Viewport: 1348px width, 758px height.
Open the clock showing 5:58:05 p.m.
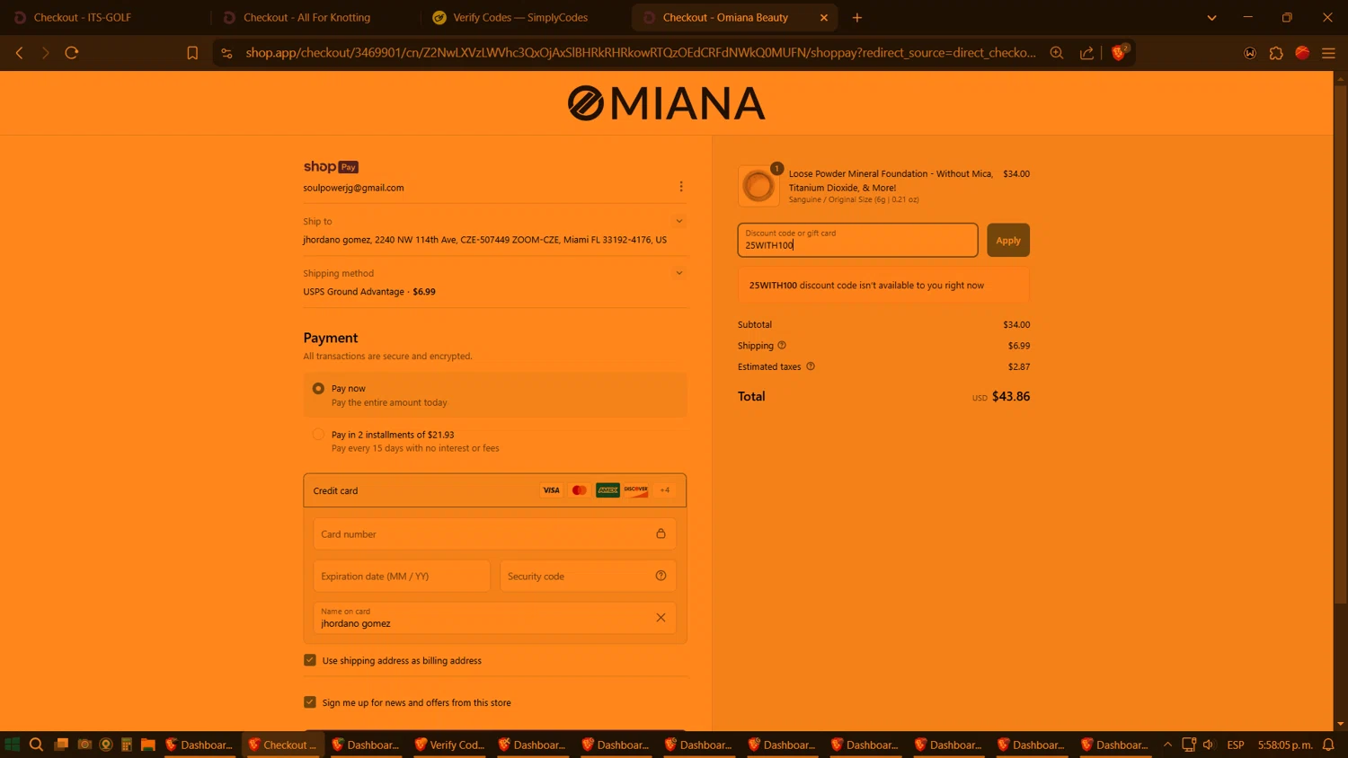[1285, 745]
